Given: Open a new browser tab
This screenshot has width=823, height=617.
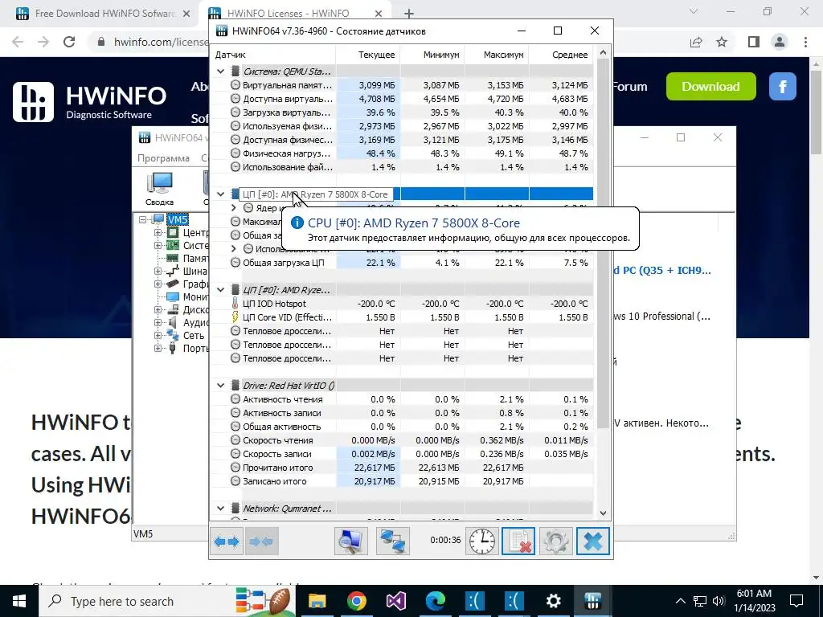Looking at the screenshot, I should tap(409, 14).
